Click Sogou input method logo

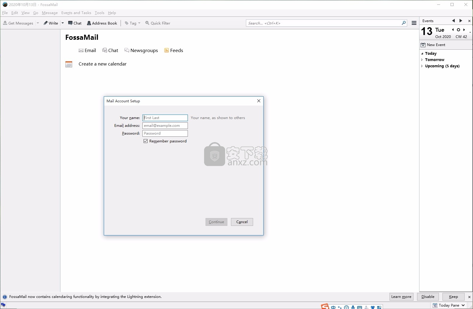click(x=325, y=307)
